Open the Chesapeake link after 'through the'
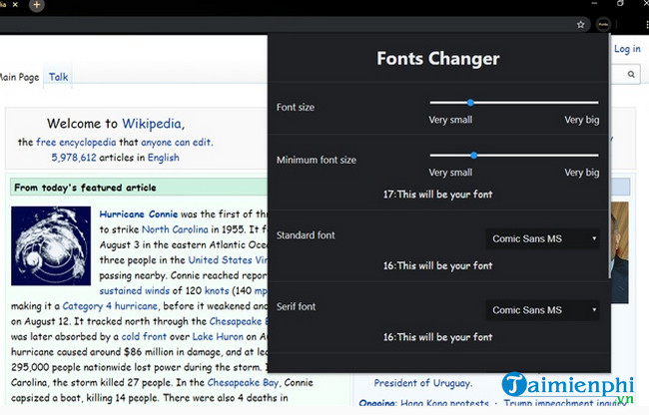The width and height of the screenshot is (649, 415). click(239, 321)
